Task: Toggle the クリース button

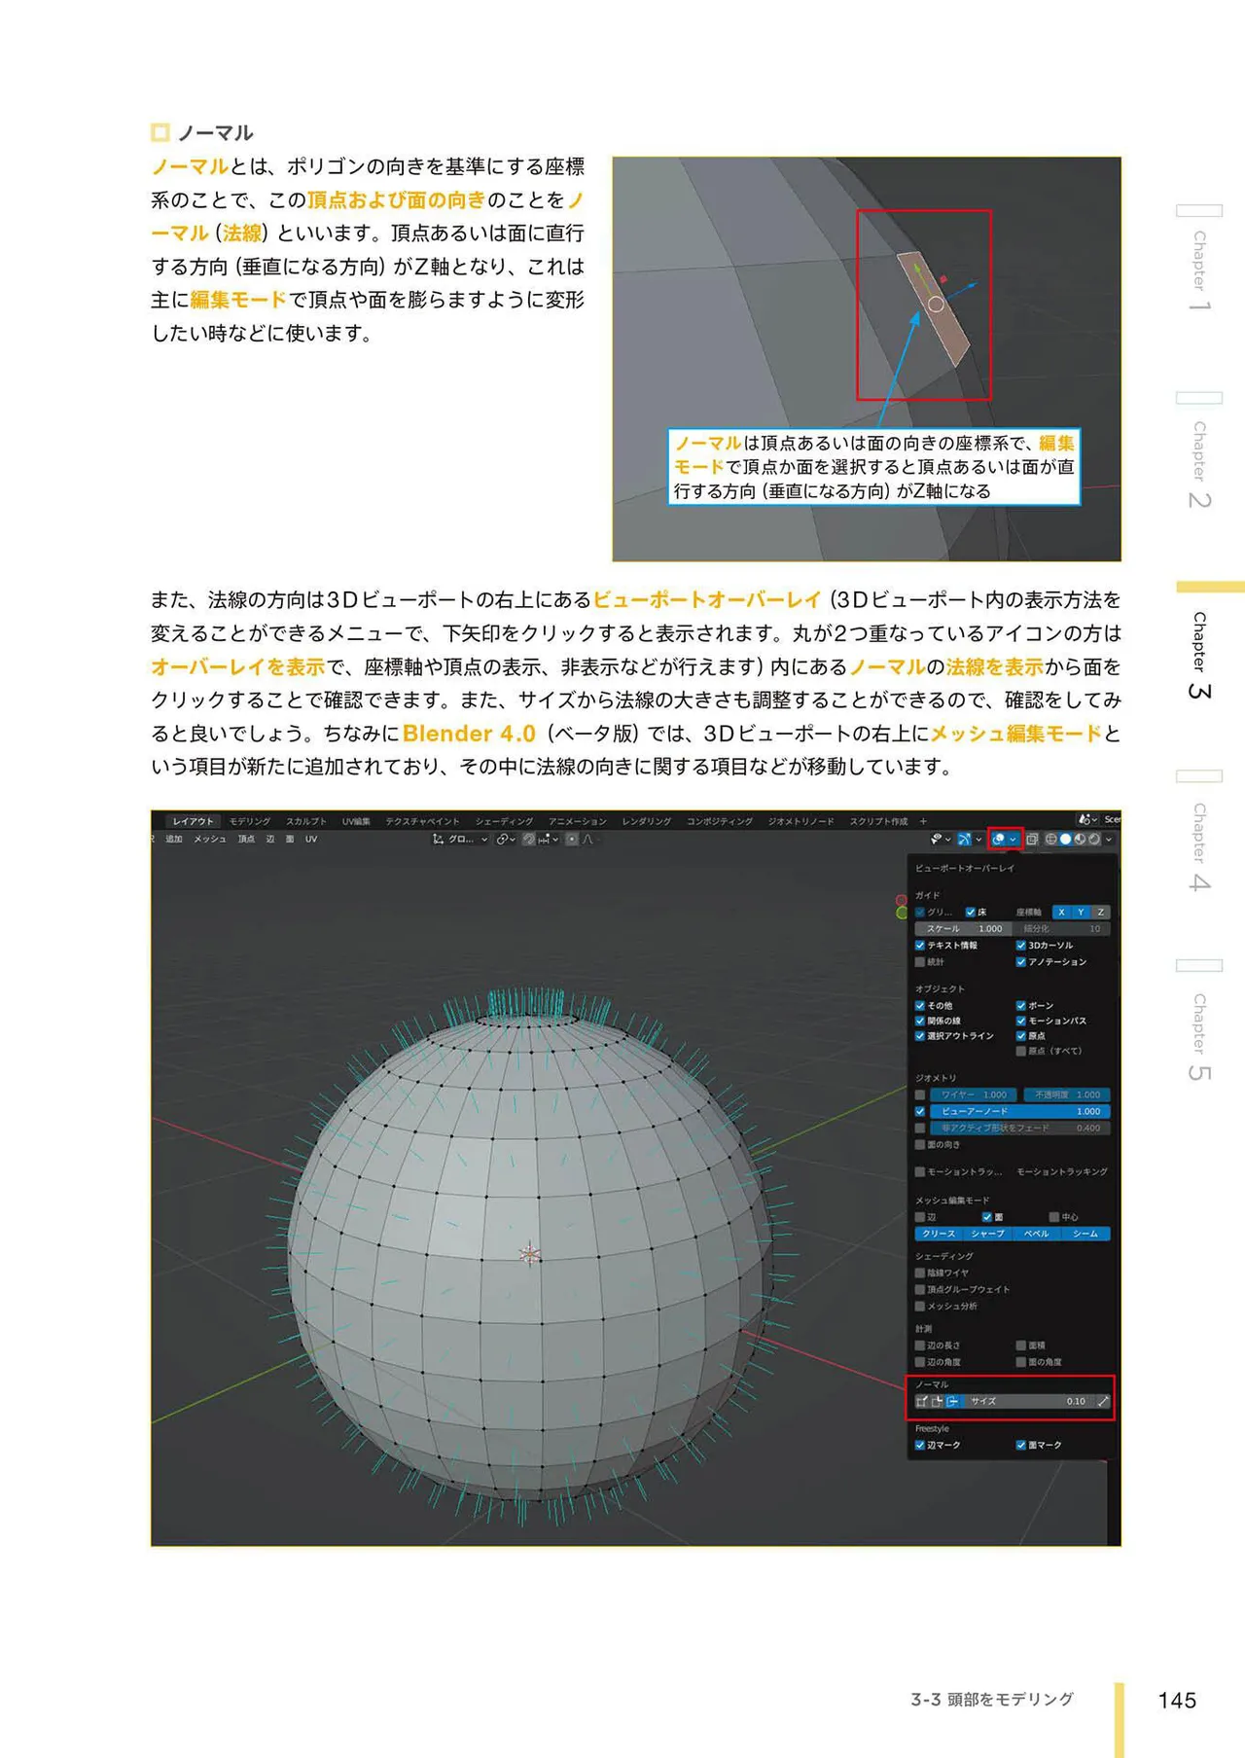Action: [939, 1235]
